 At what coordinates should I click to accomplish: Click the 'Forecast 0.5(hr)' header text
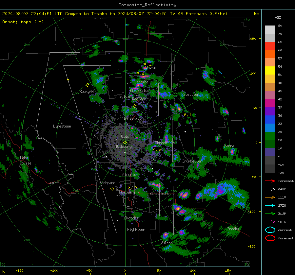[x=206, y=14]
